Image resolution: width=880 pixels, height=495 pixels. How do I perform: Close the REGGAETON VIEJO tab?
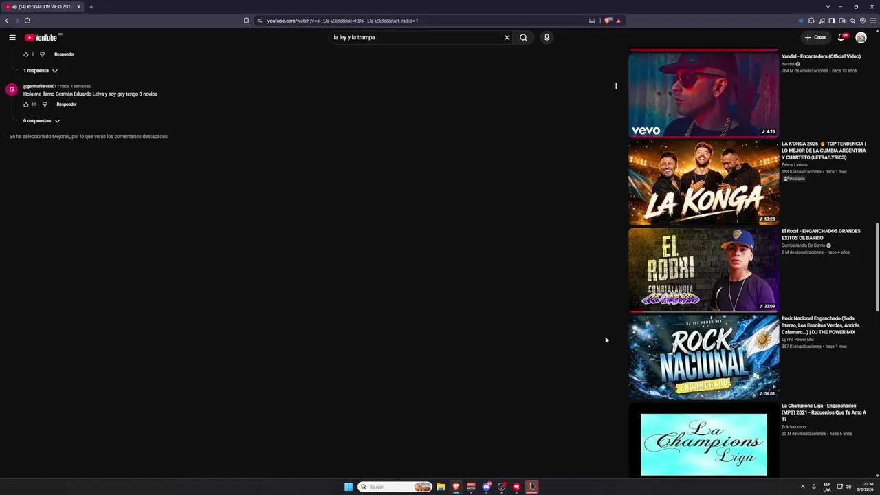click(78, 7)
